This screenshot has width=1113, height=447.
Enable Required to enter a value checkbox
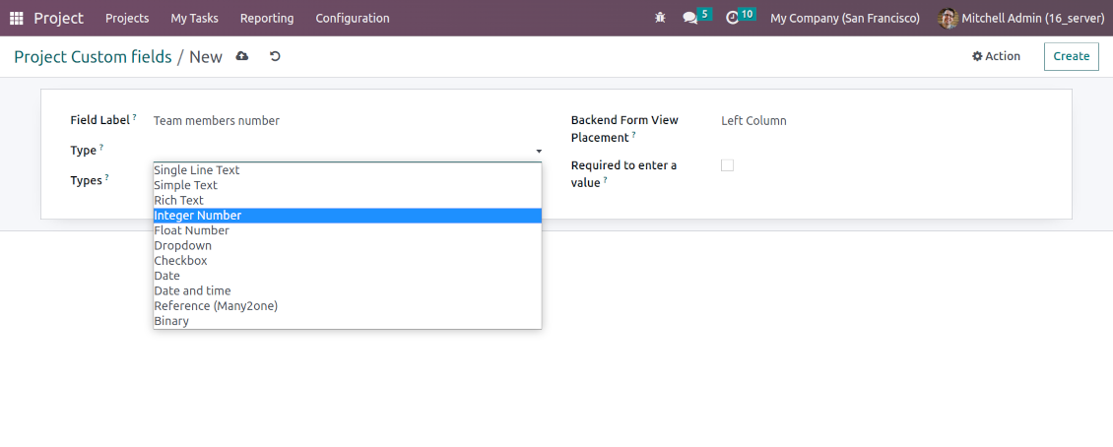click(x=727, y=165)
